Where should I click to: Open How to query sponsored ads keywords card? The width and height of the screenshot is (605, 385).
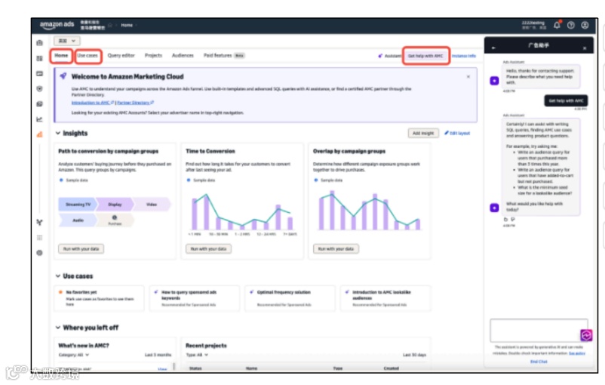coord(195,298)
